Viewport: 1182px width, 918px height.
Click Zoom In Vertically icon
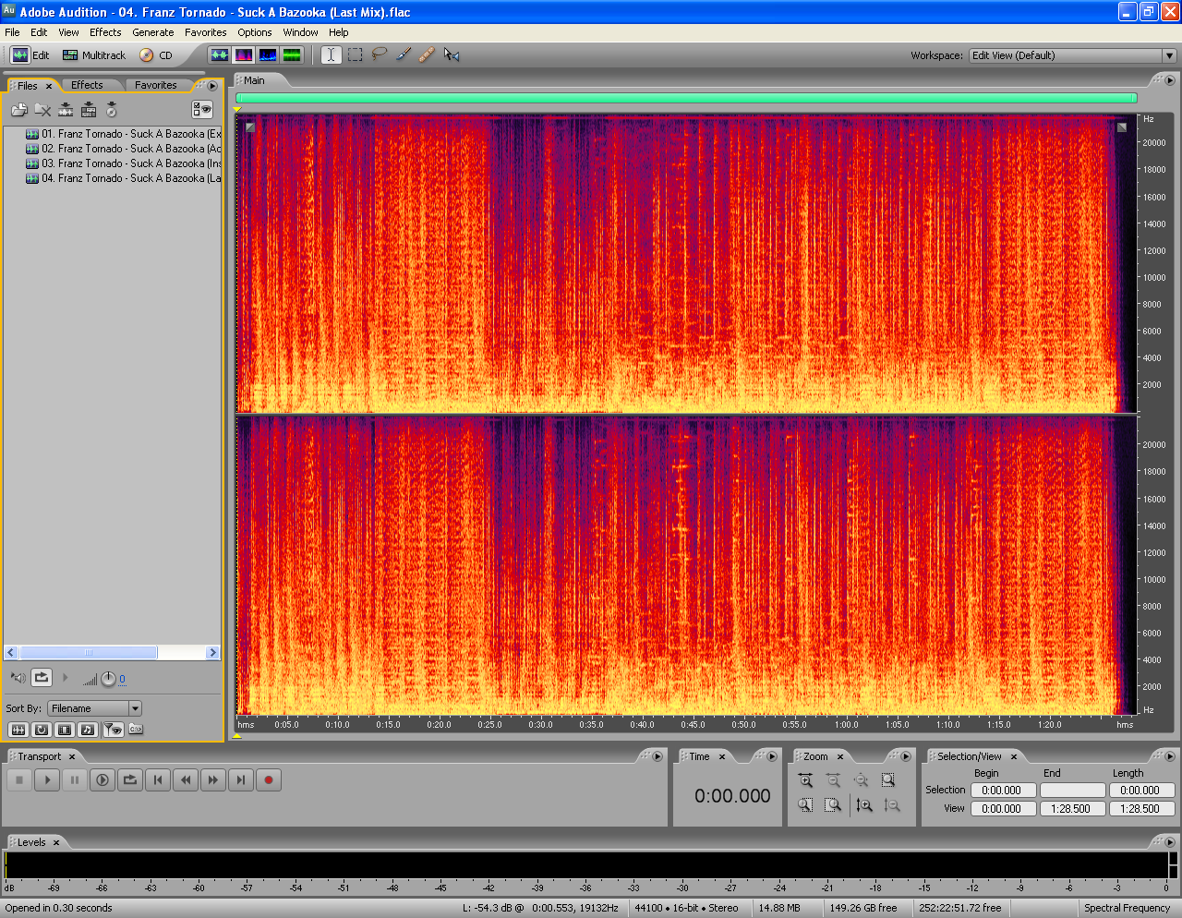click(x=864, y=805)
